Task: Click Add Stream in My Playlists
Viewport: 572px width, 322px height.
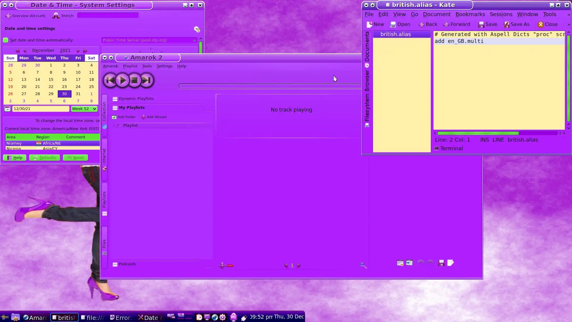Action: [154, 117]
